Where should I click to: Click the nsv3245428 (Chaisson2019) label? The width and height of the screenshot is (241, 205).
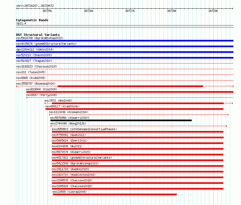click(72, 186)
